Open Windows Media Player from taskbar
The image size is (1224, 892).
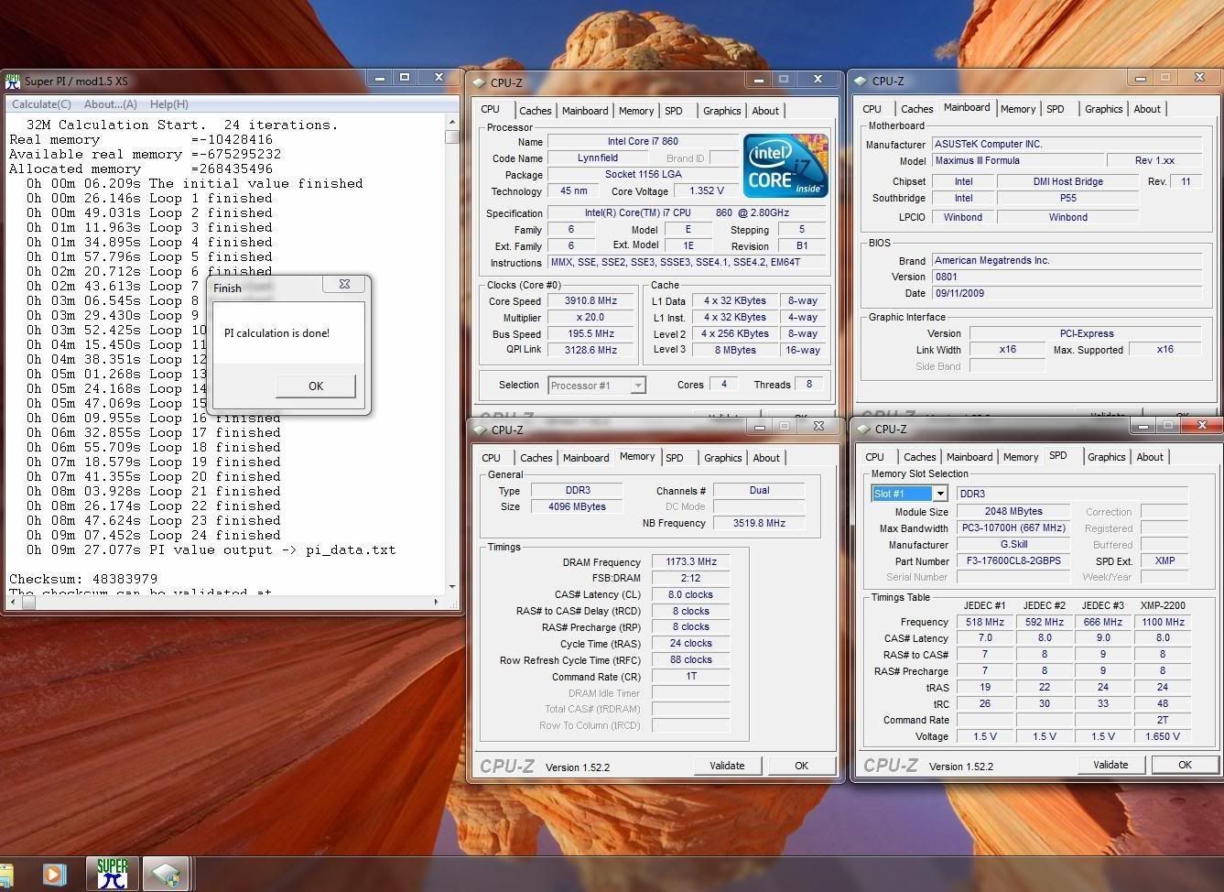coord(54,875)
